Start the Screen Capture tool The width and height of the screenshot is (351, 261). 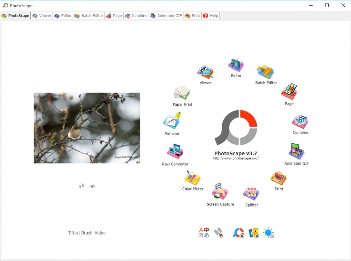(x=220, y=192)
